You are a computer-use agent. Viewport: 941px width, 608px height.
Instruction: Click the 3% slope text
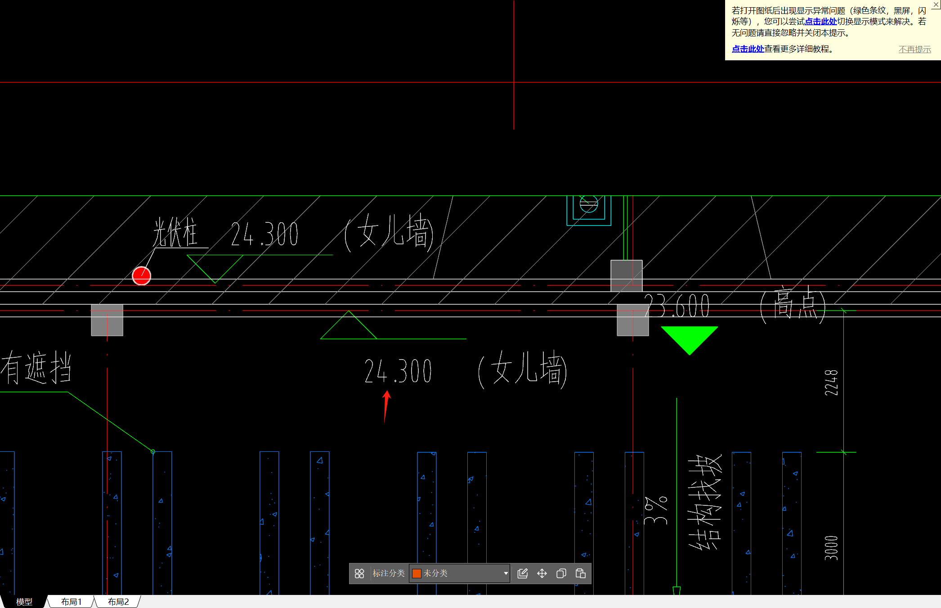pyautogui.click(x=656, y=510)
